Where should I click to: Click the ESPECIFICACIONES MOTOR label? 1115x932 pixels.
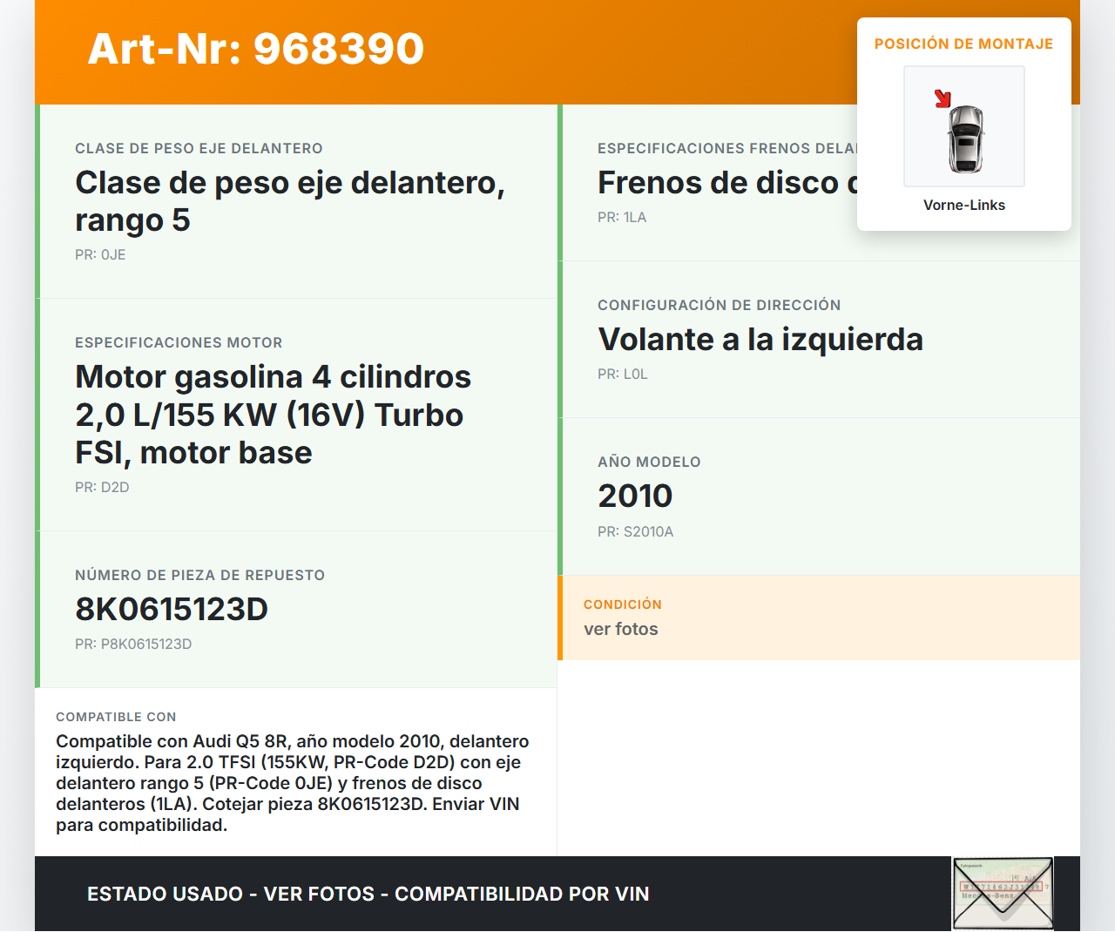[179, 342]
